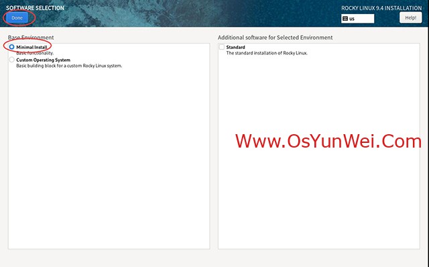The height and width of the screenshot is (267, 429).
Task: Click the Standard label text
Action: point(235,47)
